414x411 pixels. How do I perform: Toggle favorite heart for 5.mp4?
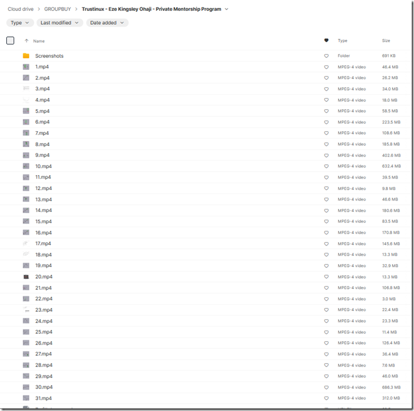pyautogui.click(x=326, y=111)
